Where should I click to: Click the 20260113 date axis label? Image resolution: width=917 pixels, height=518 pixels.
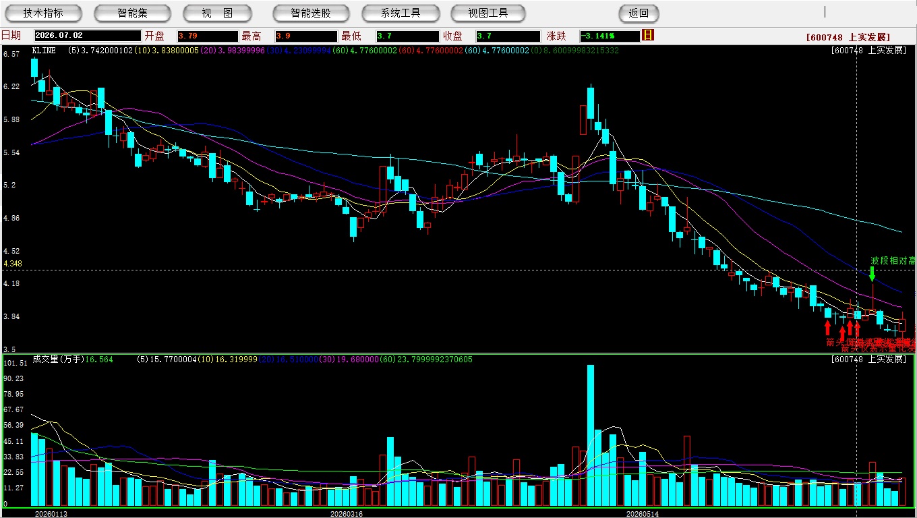pyautogui.click(x=51, y=513)
